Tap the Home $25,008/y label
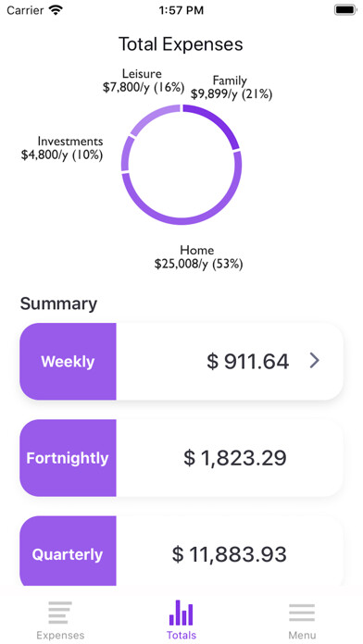The image size is (363, 644). (x=198, y=256)
